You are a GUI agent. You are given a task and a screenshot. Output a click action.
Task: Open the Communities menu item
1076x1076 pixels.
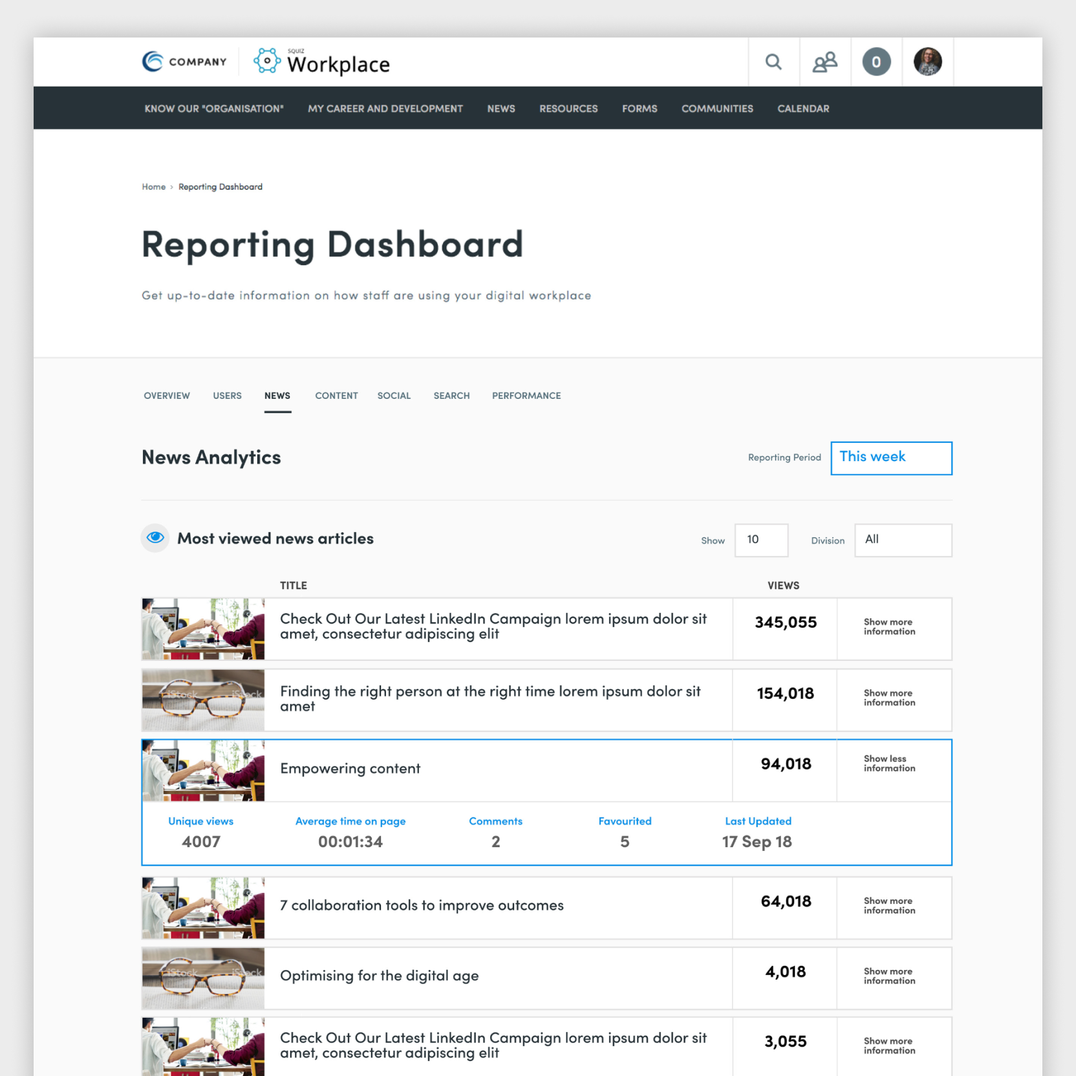click(x=716, y=109)
